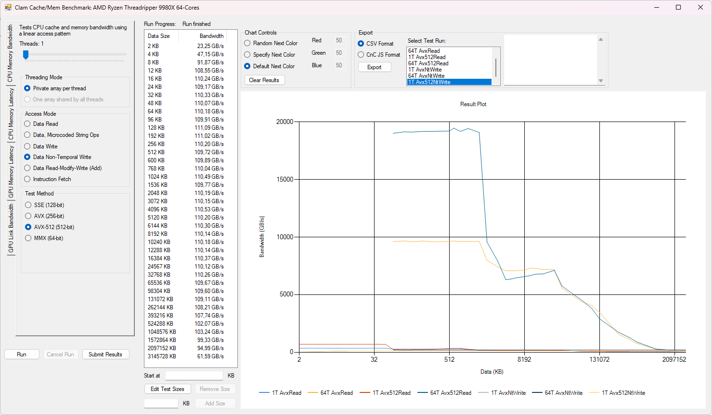
Task: Choose AVX (256-bit) test method
Action: tap(45, 216)
